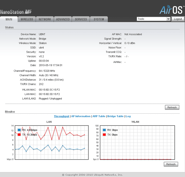Click the Ubiquiti Networks copyright footer

coord(92,175)
